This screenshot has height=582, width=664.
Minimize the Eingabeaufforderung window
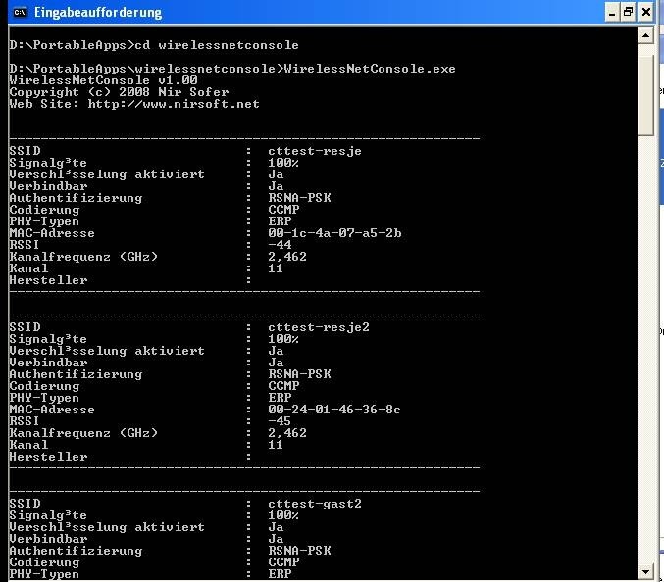pos(611,13)
